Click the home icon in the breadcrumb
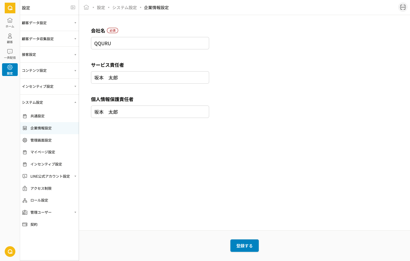Viewport: 410px width, 261px height. click(86, 7)
